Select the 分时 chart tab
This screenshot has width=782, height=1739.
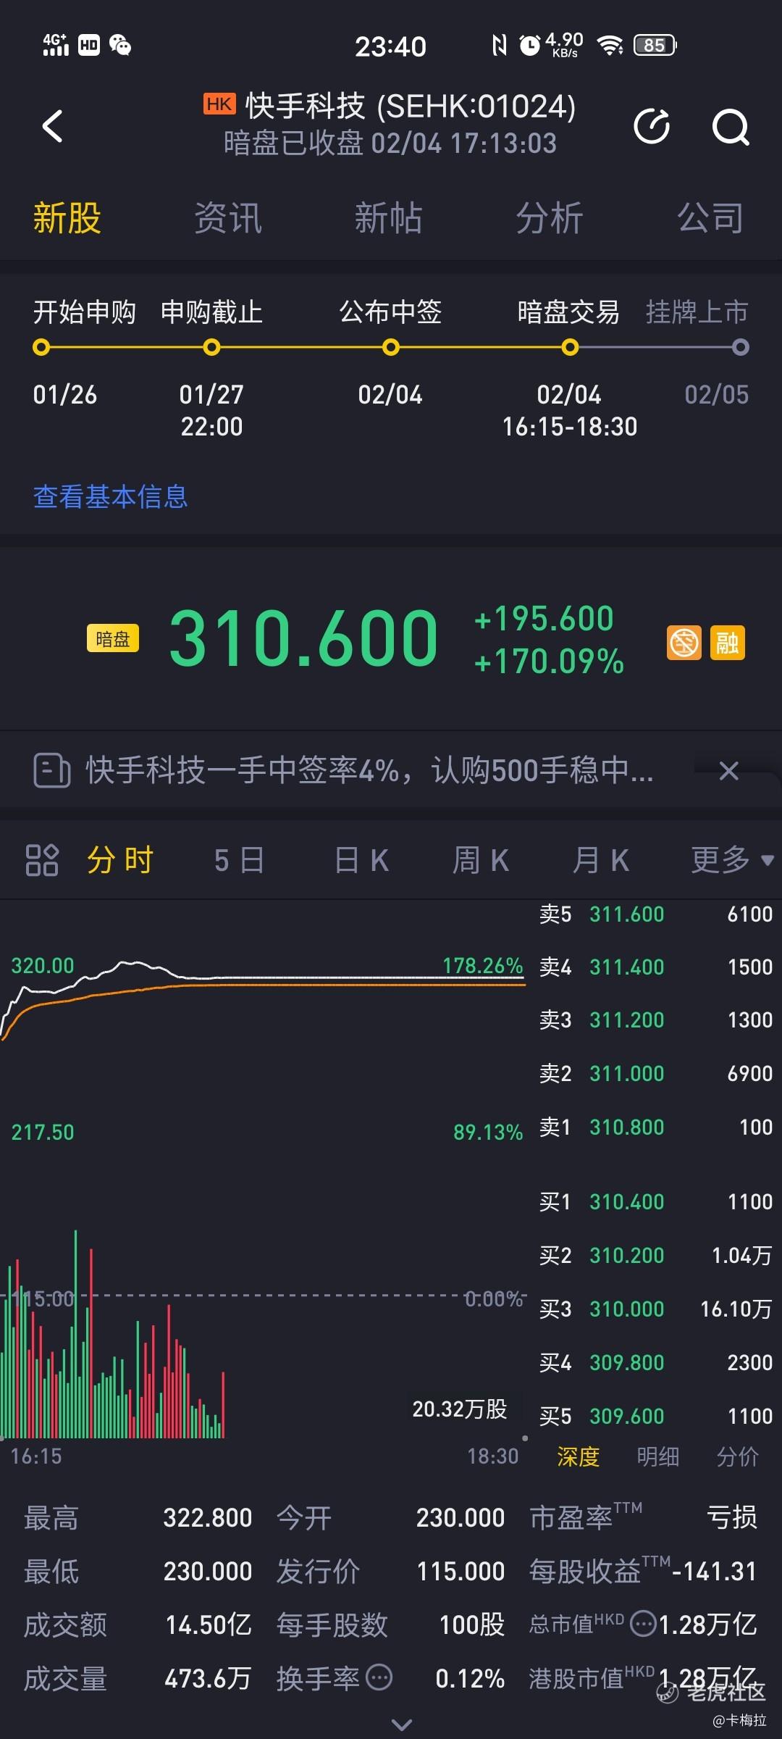[120, 860]
